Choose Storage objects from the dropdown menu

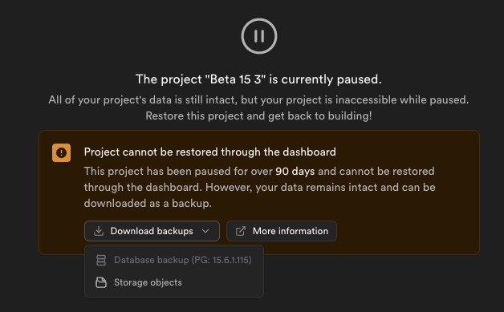tap(174, 282)
